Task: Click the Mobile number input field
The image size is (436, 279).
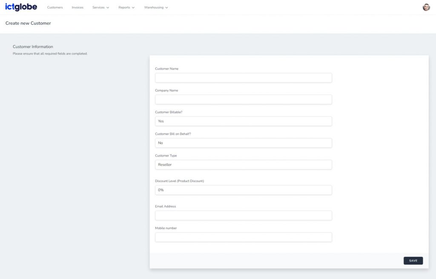Action: [x=243, y=237]
